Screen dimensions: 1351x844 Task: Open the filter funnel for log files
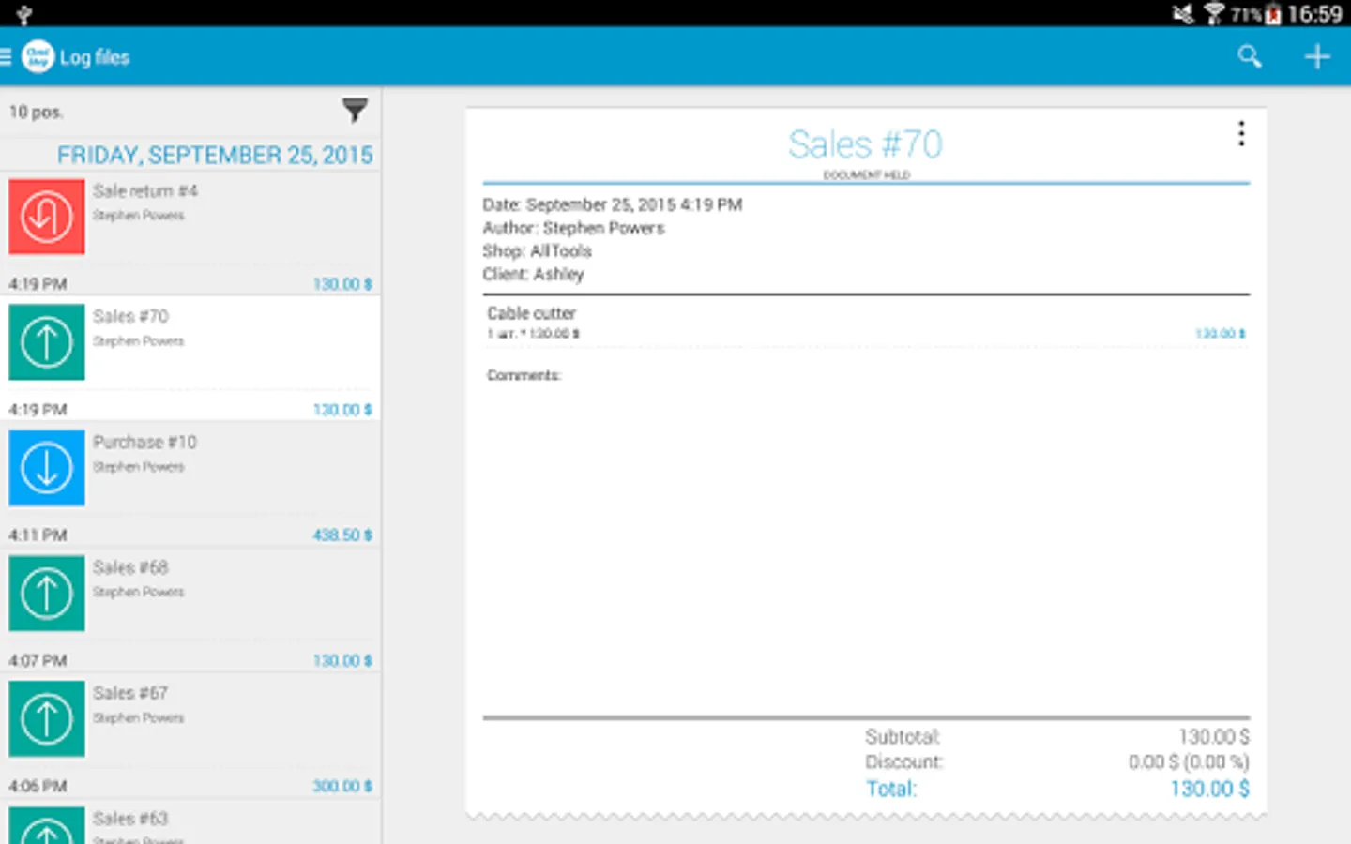pos(355,111)
